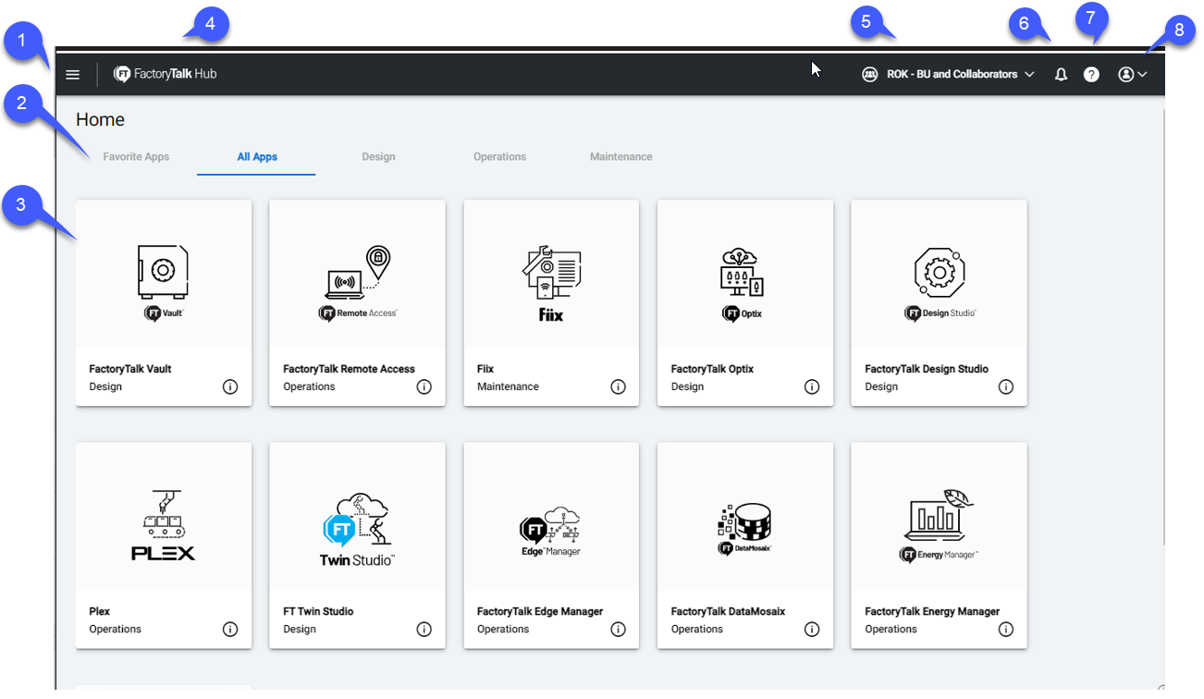Expand the ROK - BU and Collaborators organization dropdown
This screenshot has width=1204, height=699.
click(961, 74)
